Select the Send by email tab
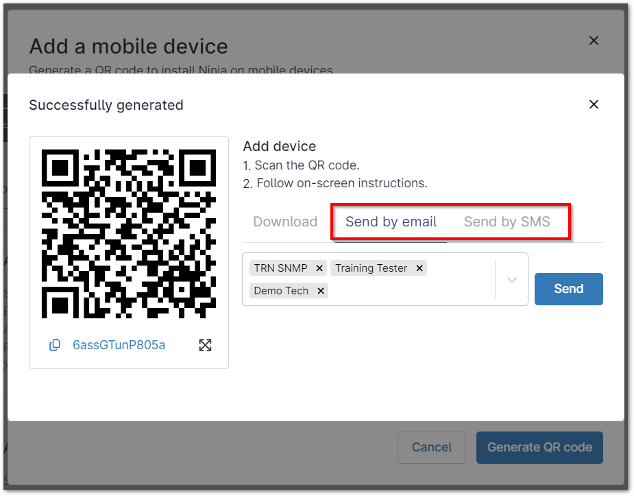634x496 pixels. coord(391,221)
